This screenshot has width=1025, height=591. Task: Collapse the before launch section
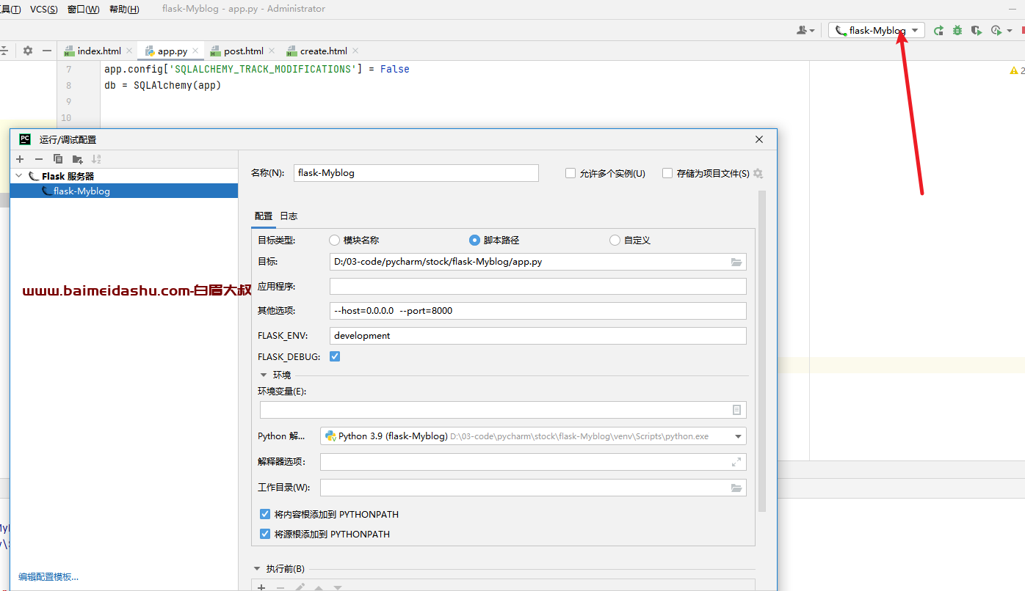(x=257, y=569)
